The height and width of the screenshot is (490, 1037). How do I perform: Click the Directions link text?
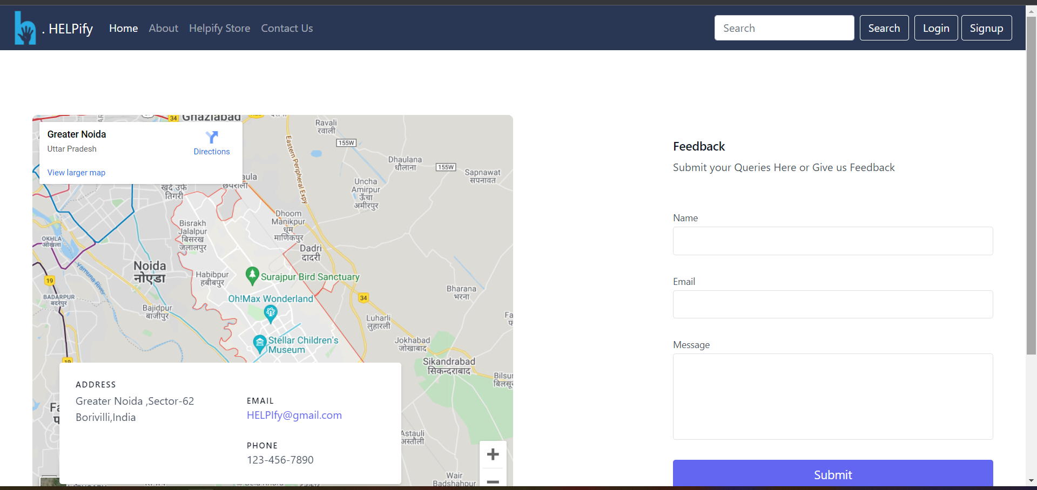pyautogui.click(x=212, y=152)
